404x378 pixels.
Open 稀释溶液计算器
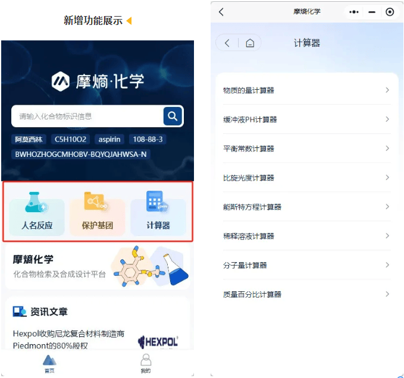306,236
